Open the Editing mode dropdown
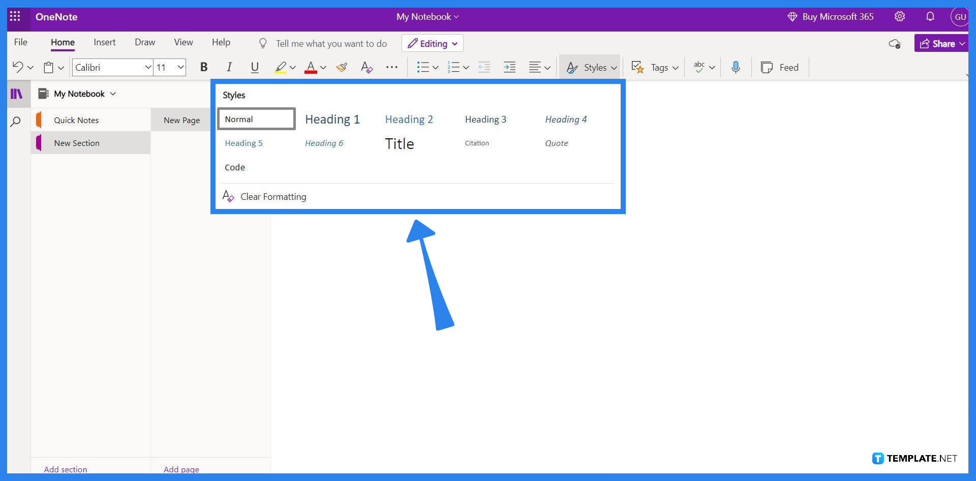The image size is (976, 481). (432, 43)
